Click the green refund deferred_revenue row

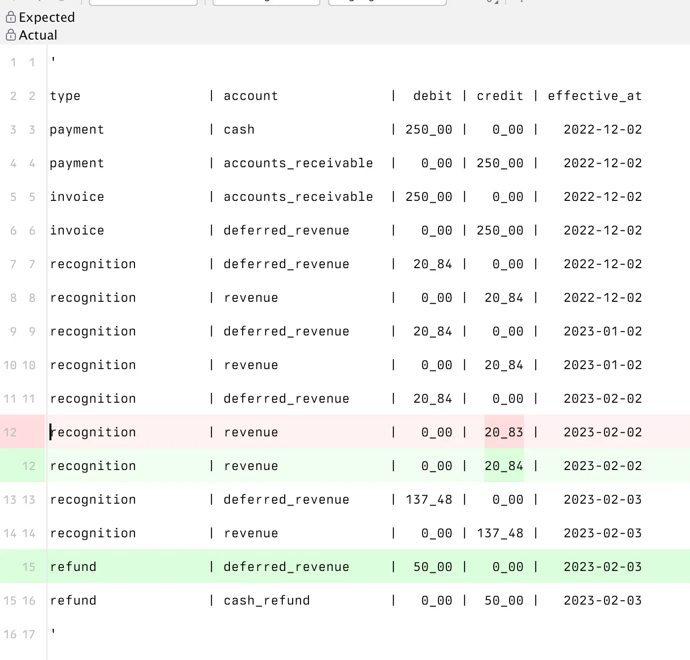pyautogui.click(x=287, y=566)
